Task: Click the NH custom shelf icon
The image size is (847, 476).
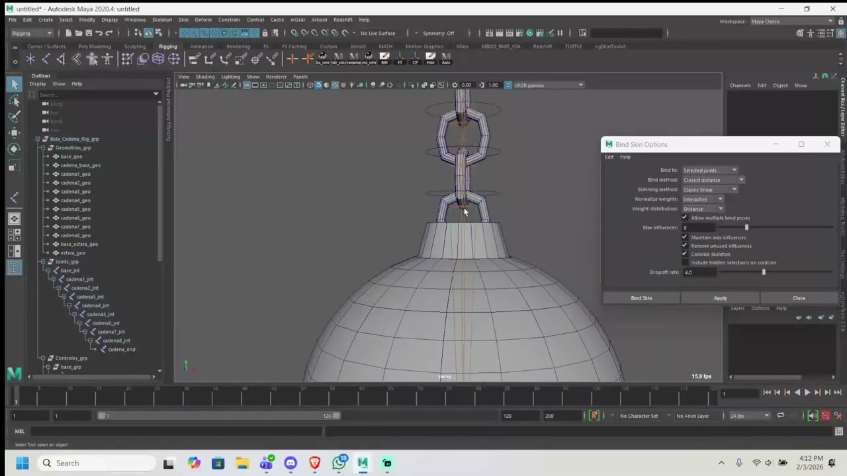Action: point(384,59)
